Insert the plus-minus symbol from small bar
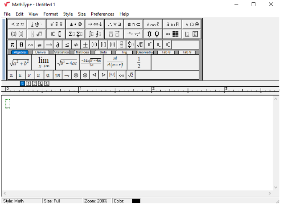The width and height of the screenshot is (282, 206). (85, 44)
